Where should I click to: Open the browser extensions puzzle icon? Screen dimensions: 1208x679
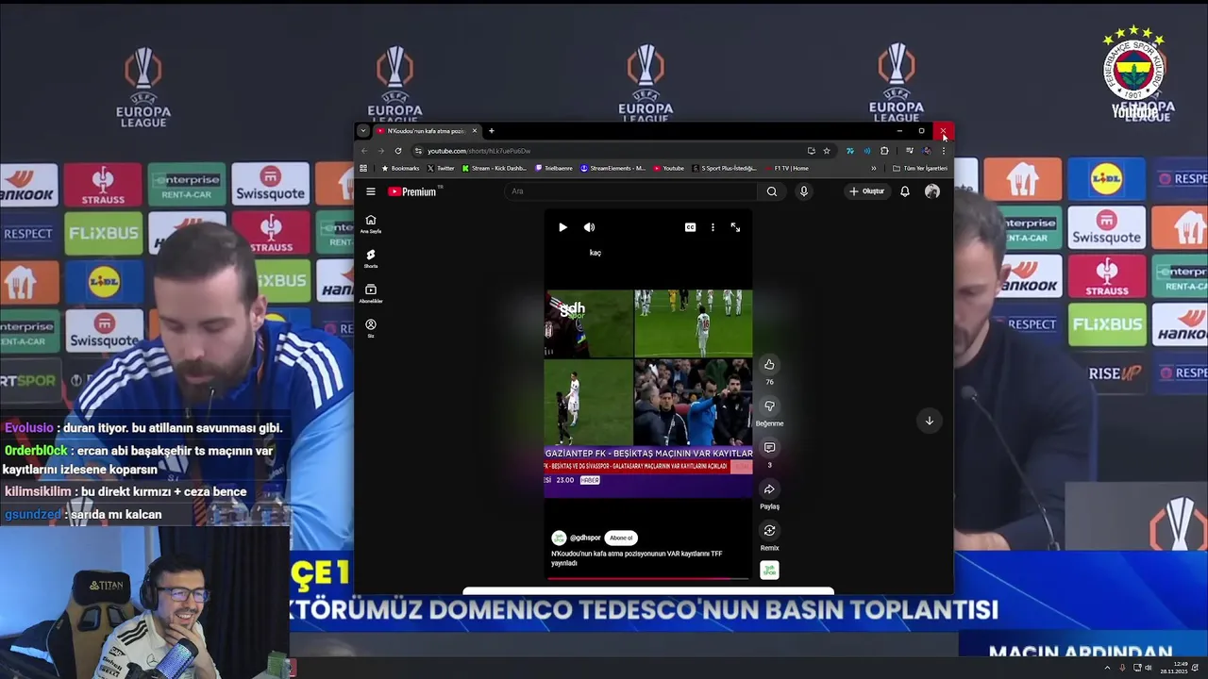click(x=884, y=151)
